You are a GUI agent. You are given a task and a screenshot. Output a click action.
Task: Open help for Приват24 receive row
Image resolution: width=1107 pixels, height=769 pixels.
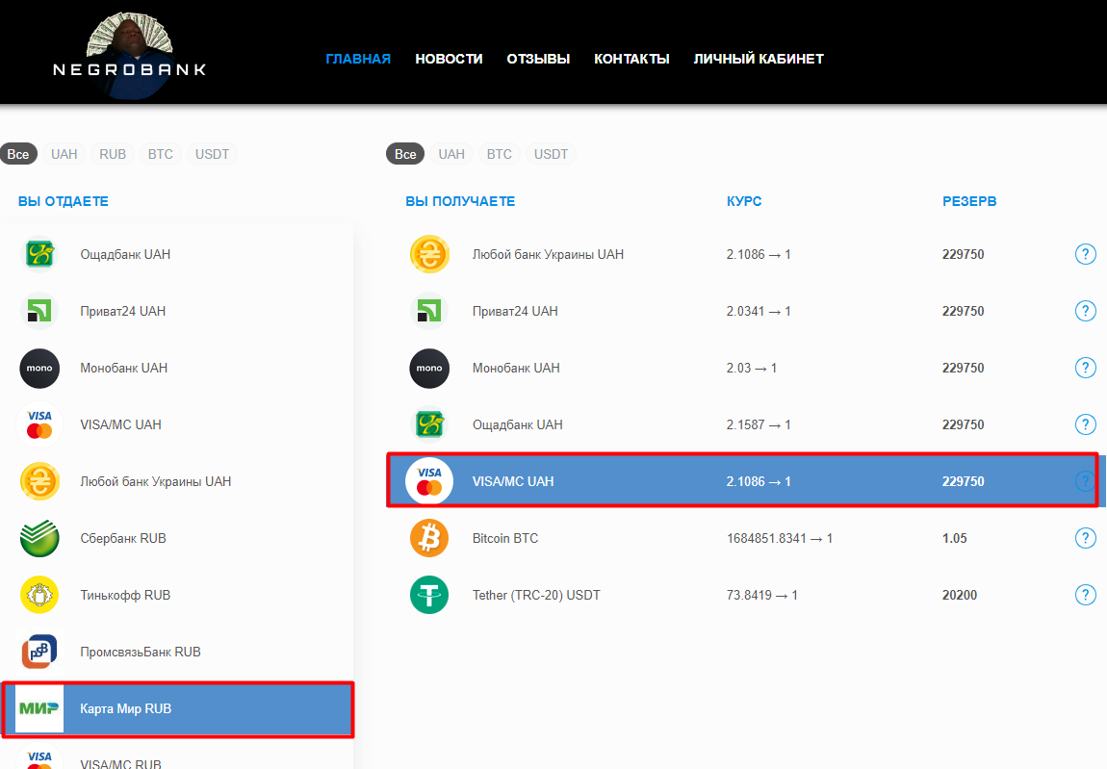click(1085, 311)
